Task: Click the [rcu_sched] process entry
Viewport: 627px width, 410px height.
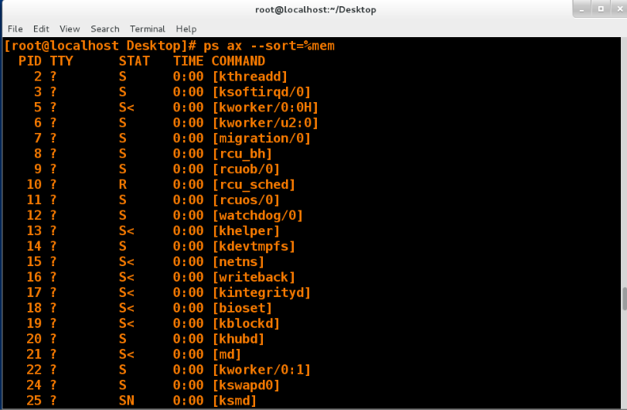Action: [x=254, y=184]
